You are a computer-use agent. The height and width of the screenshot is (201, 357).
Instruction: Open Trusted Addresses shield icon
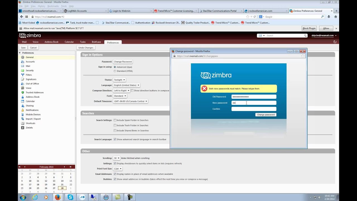pos(23,92)
